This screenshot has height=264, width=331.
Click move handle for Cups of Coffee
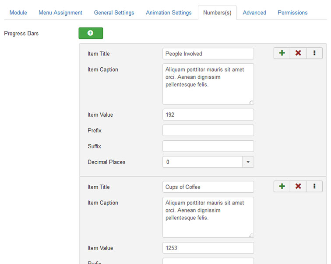(314, 186)
